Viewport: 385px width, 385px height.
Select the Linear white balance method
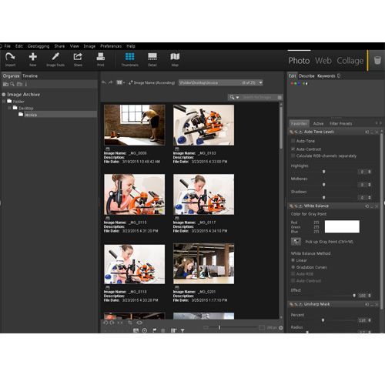[x=293, y=260]
